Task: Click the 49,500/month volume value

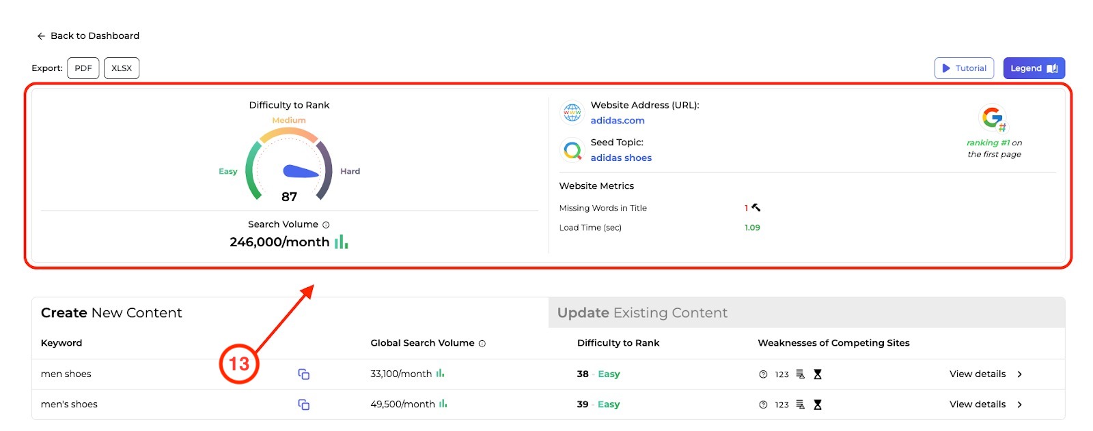Action: tap(402, 404)
